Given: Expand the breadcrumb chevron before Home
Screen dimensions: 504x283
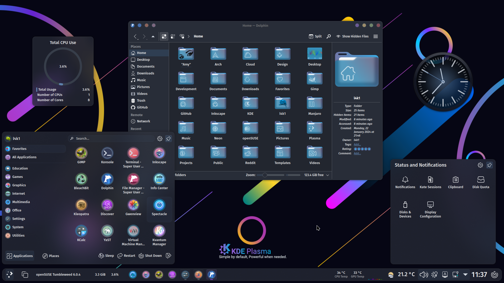Looking at the screenshot, I should pyautogui.click(x=188, y=36).
